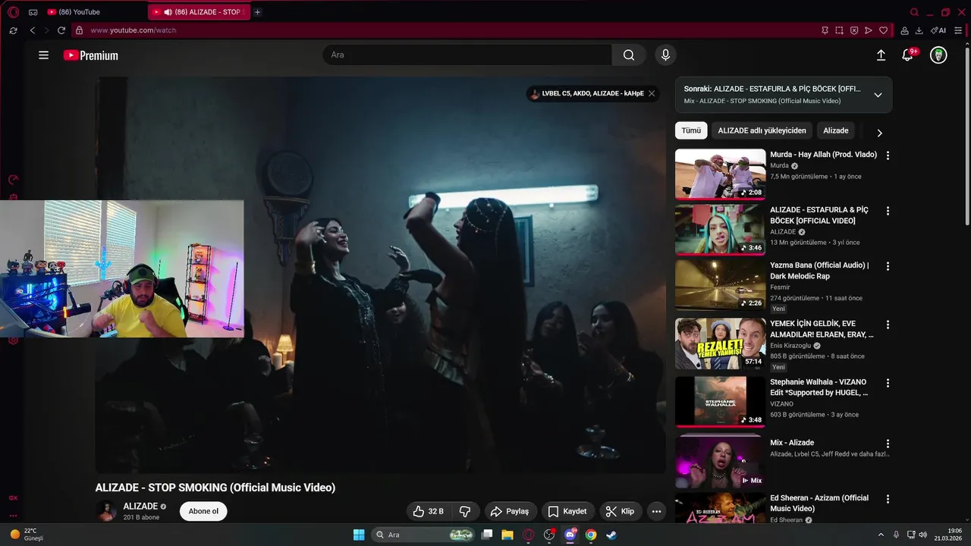Viewport: 971px width, 546px height.
Task: Open Stephanie Walhala - VIZANO Edit title
Action: click(819, 388)
